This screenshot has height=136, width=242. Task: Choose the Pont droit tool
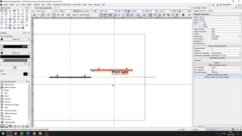pyautogui.click(x=7, y=116)
